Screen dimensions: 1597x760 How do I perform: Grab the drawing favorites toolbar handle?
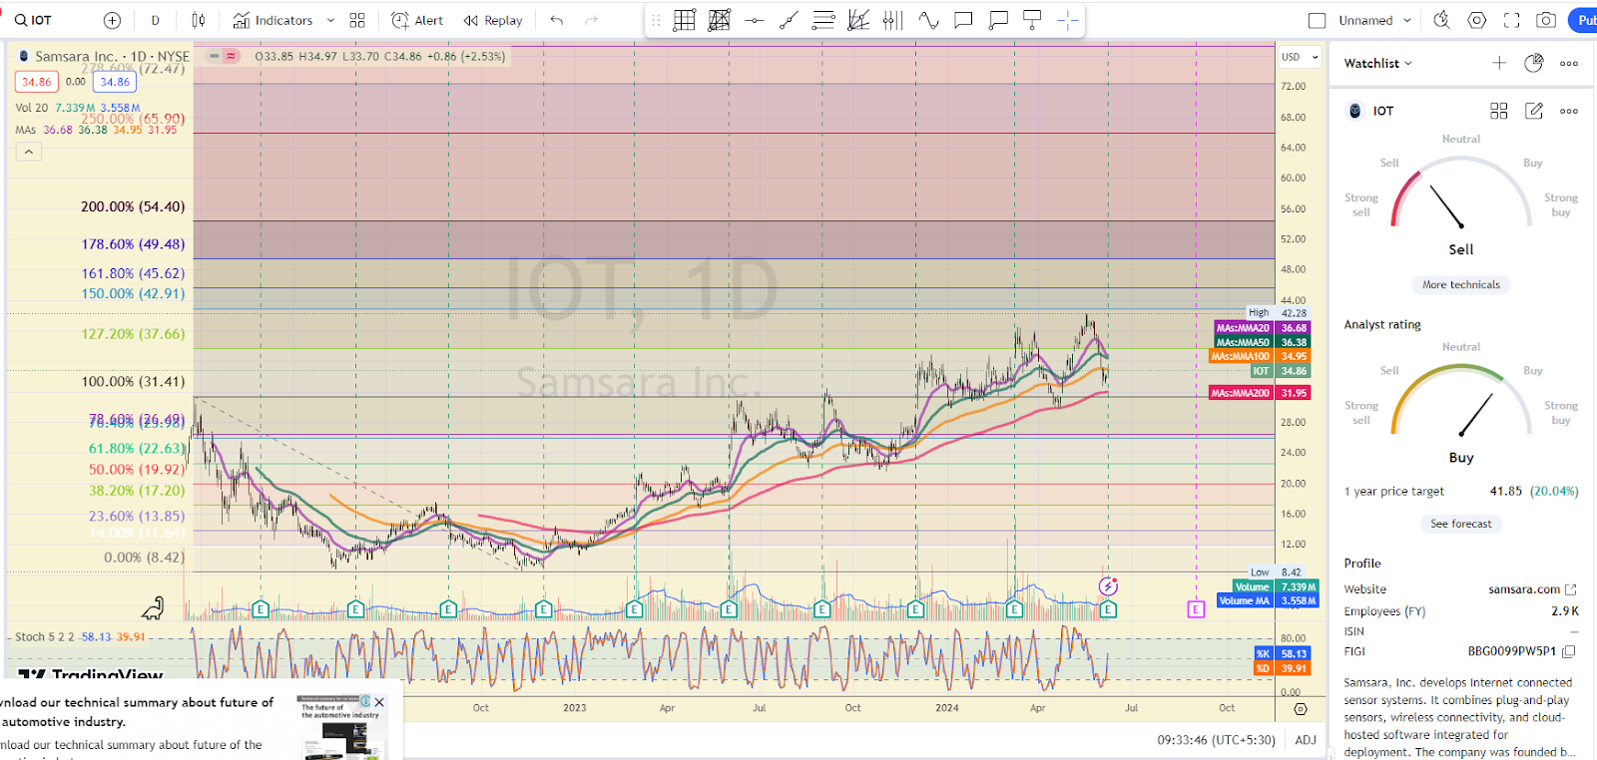656,20
